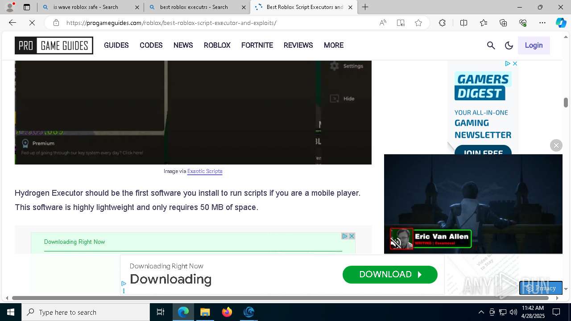
Task: Select Best Roblox Script Executors tab
Action: point(305,7)
